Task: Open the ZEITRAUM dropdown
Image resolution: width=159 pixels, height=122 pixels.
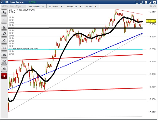Action: click(55, 7)
